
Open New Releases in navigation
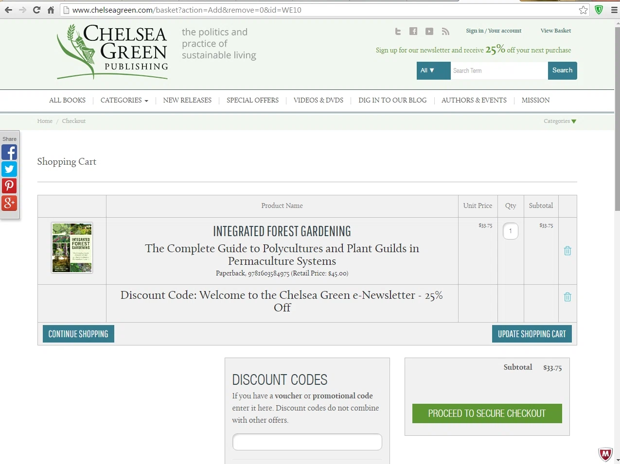[187, 100]
